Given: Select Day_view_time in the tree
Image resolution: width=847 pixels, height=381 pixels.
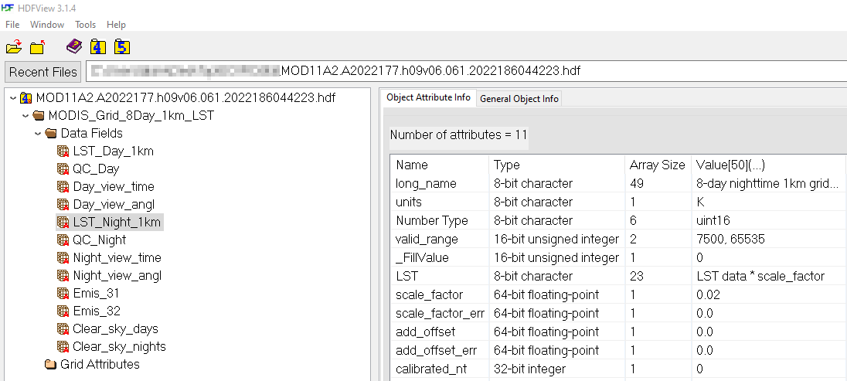Looking at the screenshot, I should click(x=114, y=187).
